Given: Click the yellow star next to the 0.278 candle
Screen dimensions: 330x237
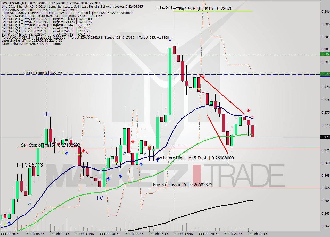Looking at the screenshot, I should [199, 89].
